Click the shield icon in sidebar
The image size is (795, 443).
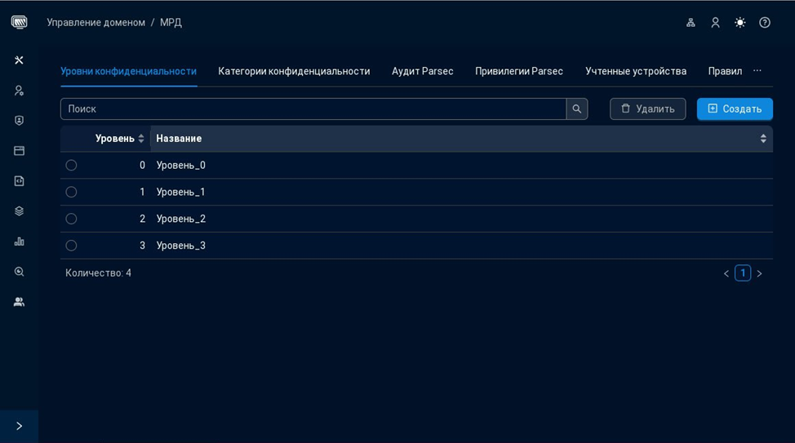[19, 121]
